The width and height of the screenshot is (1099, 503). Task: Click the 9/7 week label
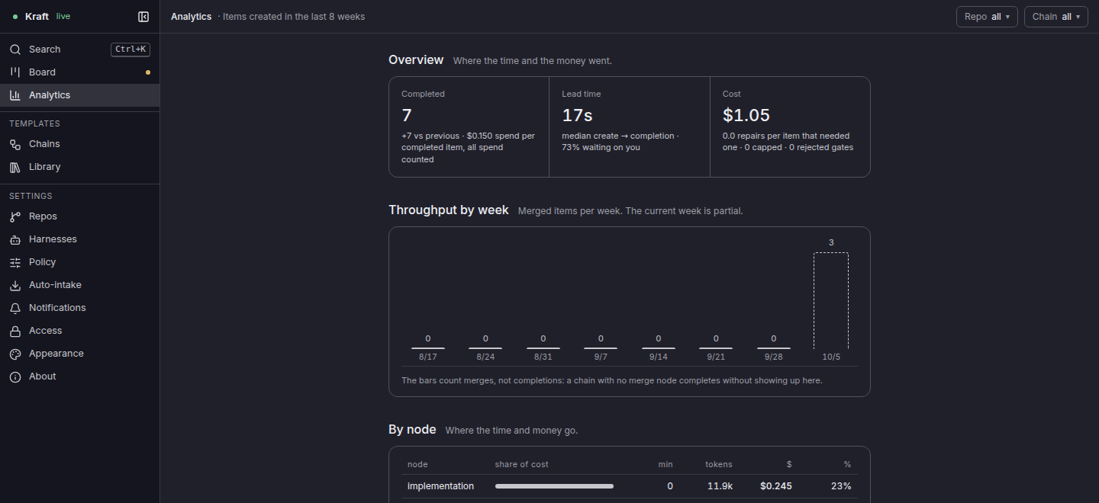[x=601, y=357]
